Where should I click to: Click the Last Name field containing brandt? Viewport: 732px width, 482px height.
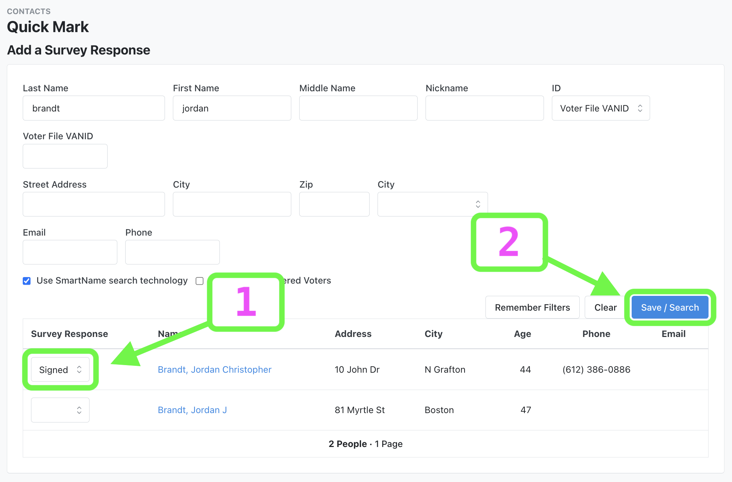pyautogui.click(x=93, y=108)
